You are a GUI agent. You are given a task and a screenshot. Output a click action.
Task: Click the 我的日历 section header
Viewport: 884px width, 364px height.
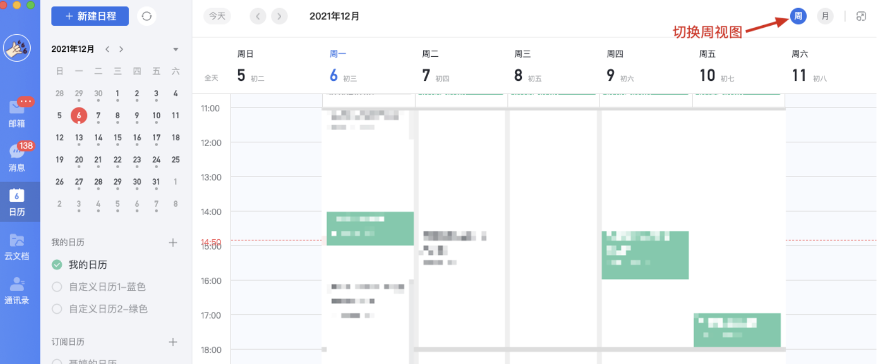(x=68, y=242)
